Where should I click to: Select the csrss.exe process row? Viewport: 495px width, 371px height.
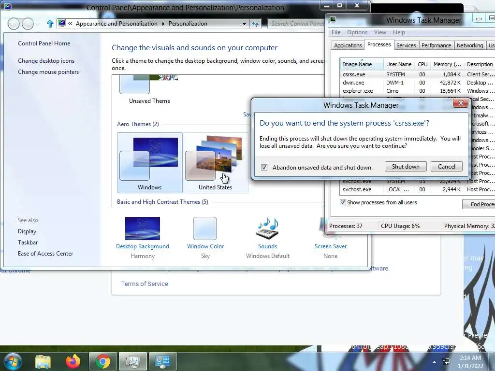(x=417, y=74)
